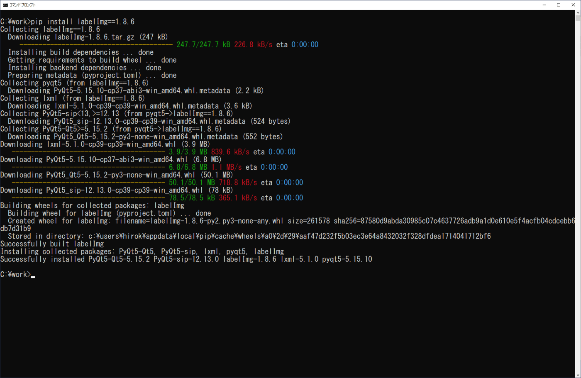581x378 pixels.
Task: Click 'Downloading labelImg-1.8.6.tar.gz (247 kB)' line
Action: point(88,37)
